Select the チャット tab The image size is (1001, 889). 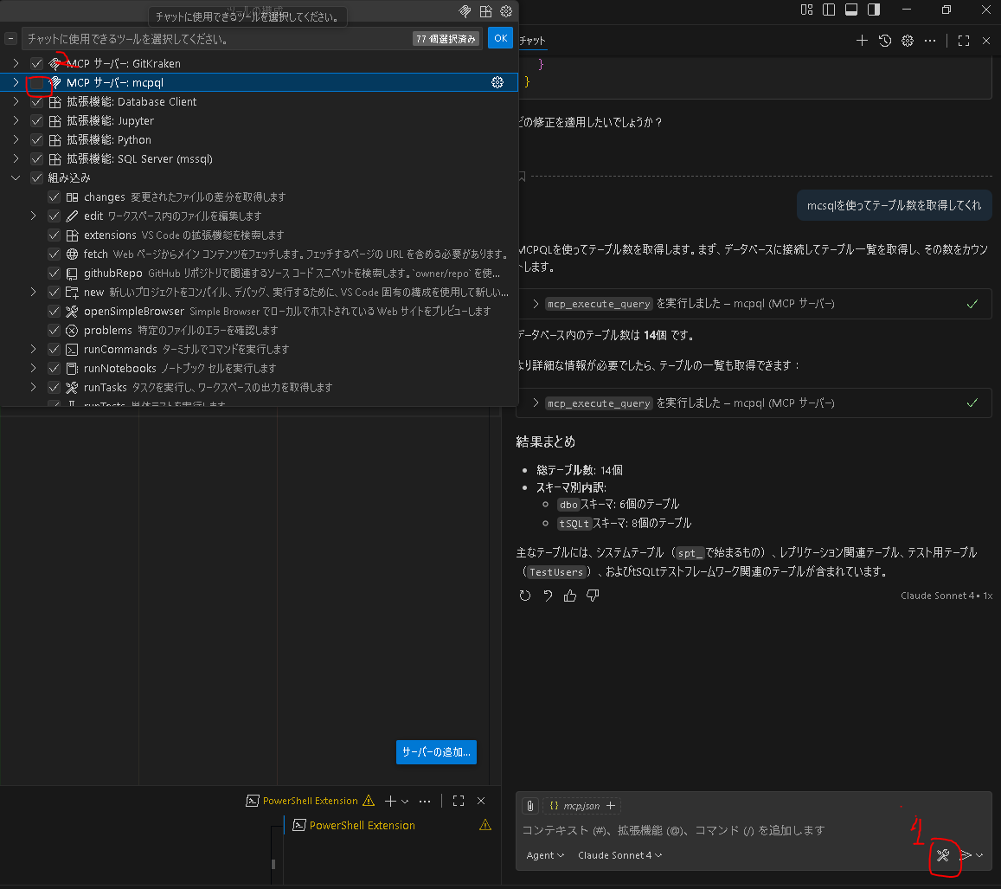pos(532,41)
